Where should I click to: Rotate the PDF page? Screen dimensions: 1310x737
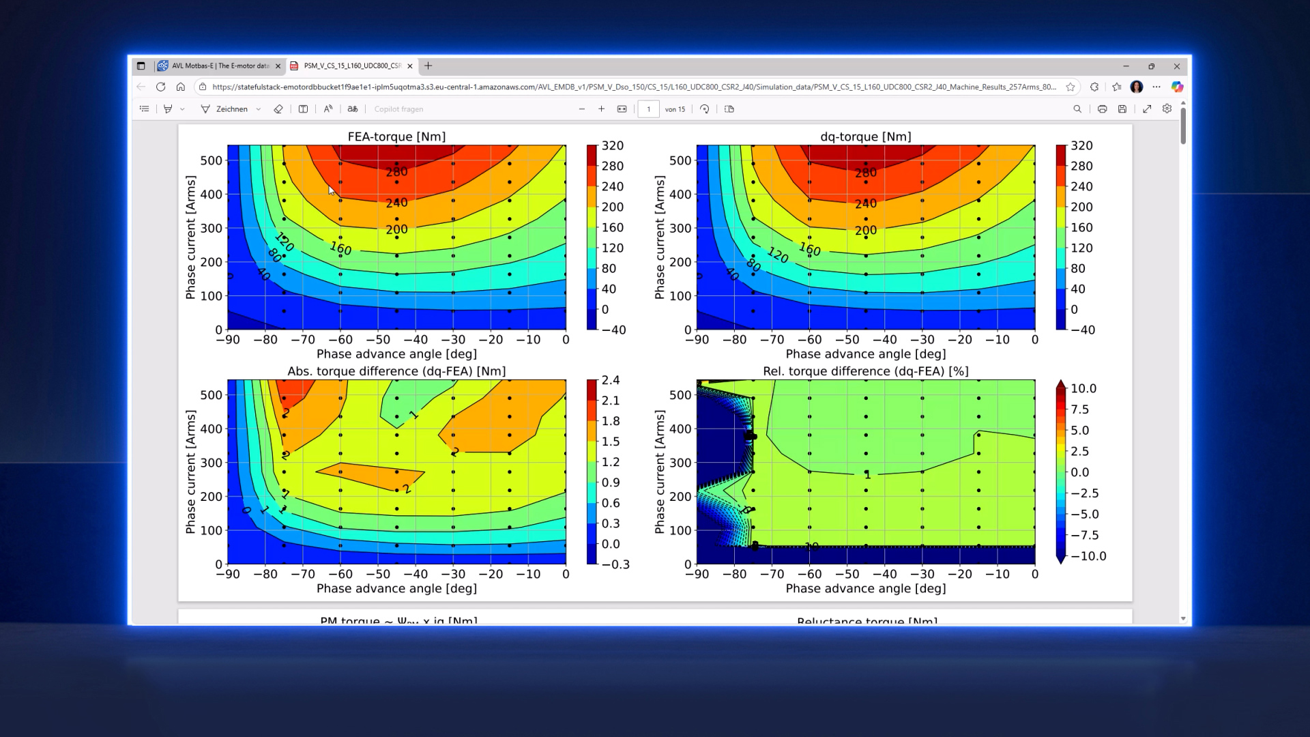[705, 109]
